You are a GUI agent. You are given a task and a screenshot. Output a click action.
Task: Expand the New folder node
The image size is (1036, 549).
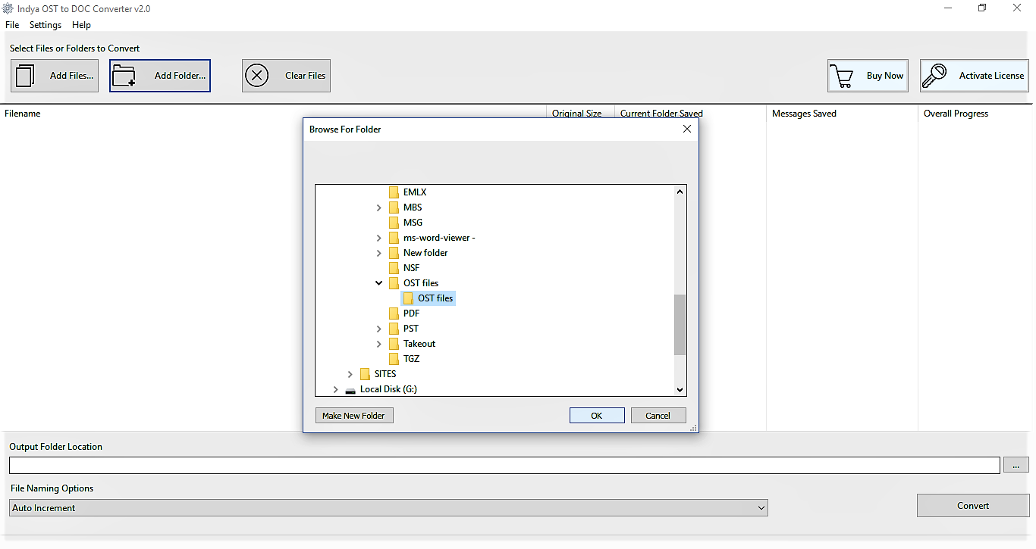pyautogui.click(x=379, y=253)
